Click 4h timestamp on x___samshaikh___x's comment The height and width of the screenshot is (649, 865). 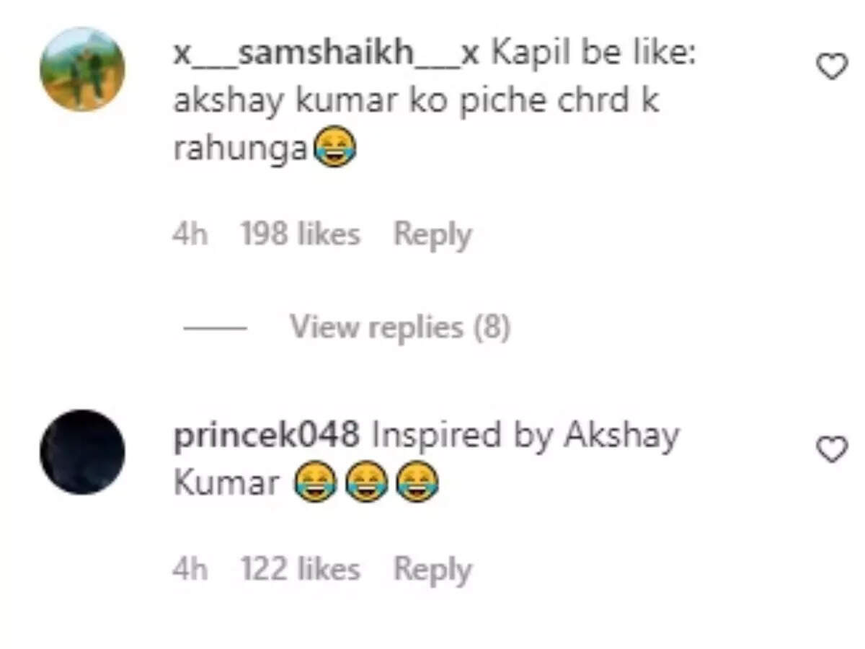[190, 235]
